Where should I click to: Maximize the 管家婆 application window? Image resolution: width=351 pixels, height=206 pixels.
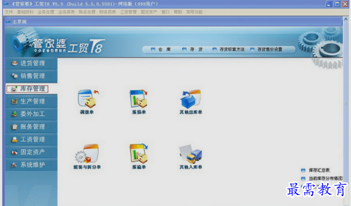click(337, 4)
